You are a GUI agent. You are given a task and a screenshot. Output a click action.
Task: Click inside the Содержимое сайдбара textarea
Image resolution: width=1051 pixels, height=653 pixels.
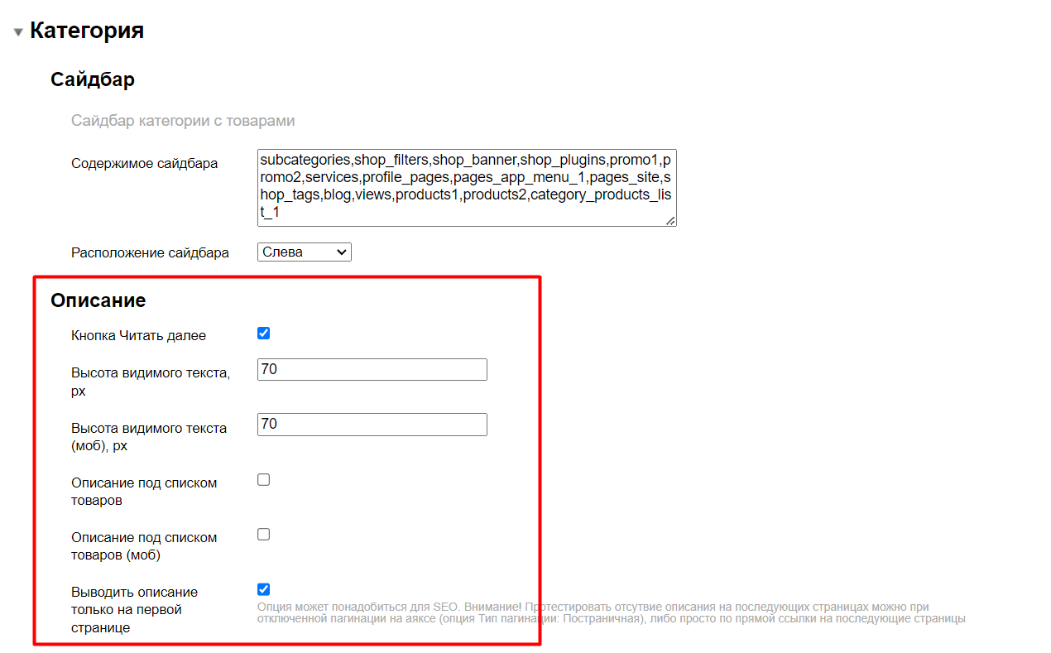[x=467, y=187]
